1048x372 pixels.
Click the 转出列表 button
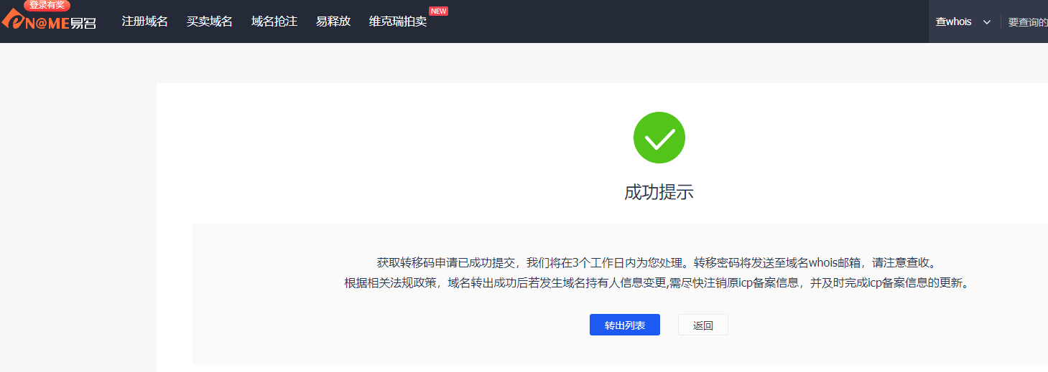click(624, 325)
